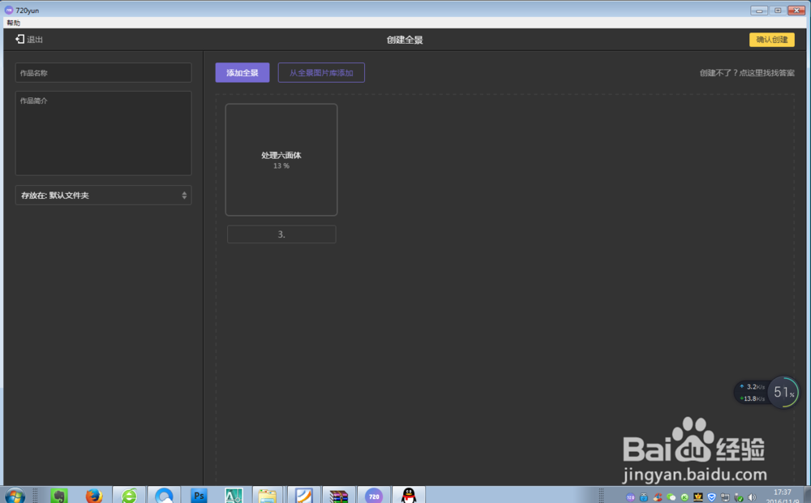811x503 pixels.
Task: Open the green 360 browser taskbar icon
Action: point(129,496)
